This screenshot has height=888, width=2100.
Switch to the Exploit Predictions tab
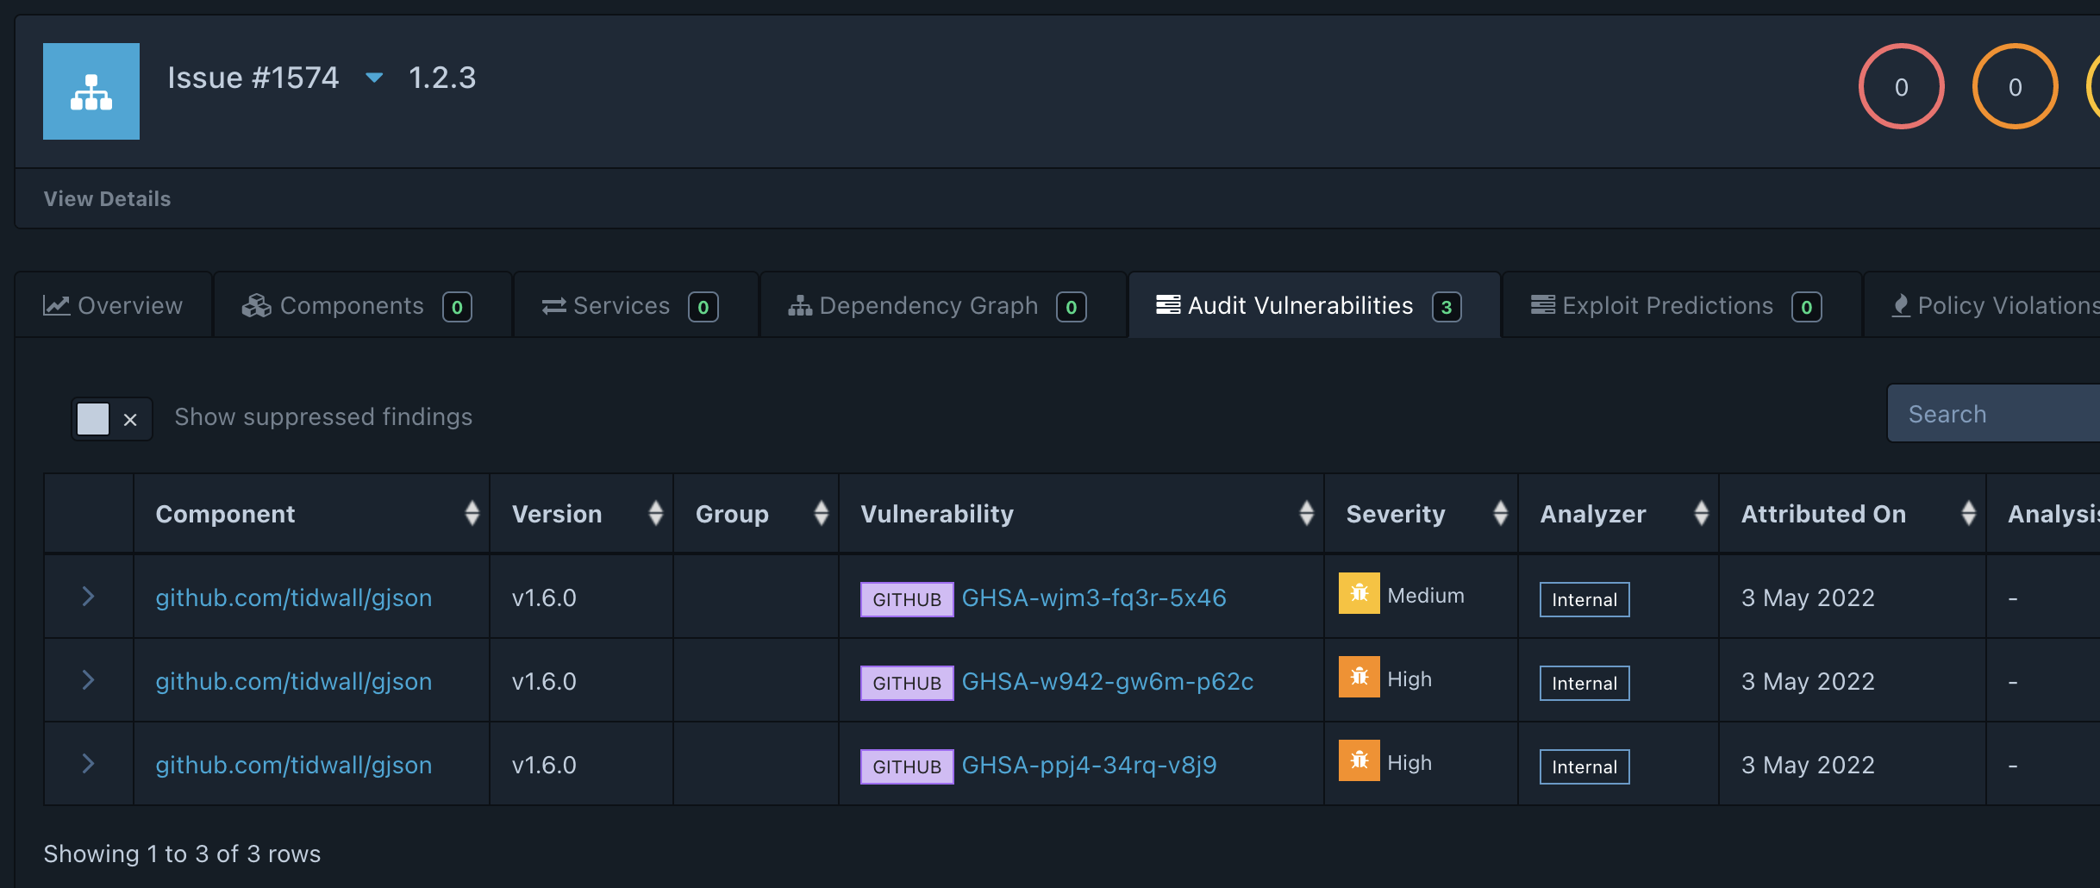point(1668,305)
